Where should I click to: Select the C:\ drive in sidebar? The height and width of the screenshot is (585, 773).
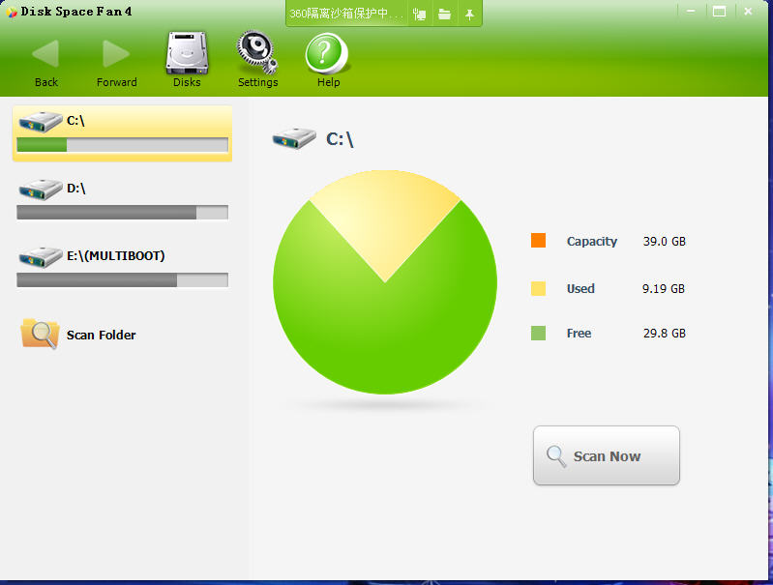point(122,133)
